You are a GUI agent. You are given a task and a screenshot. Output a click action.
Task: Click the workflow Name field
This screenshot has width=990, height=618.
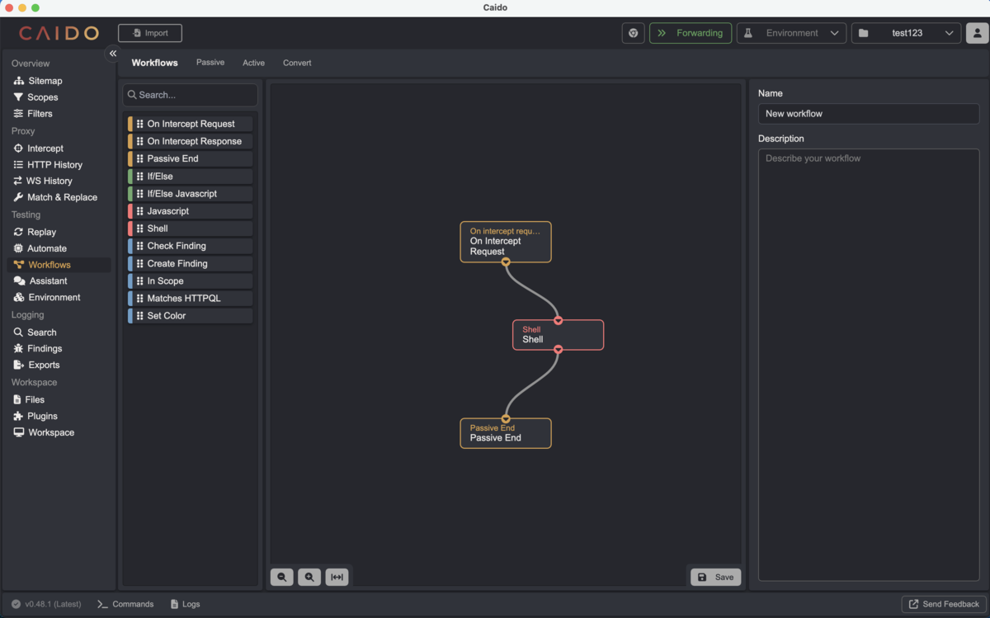pyautogui.click(x=869, y=114)
